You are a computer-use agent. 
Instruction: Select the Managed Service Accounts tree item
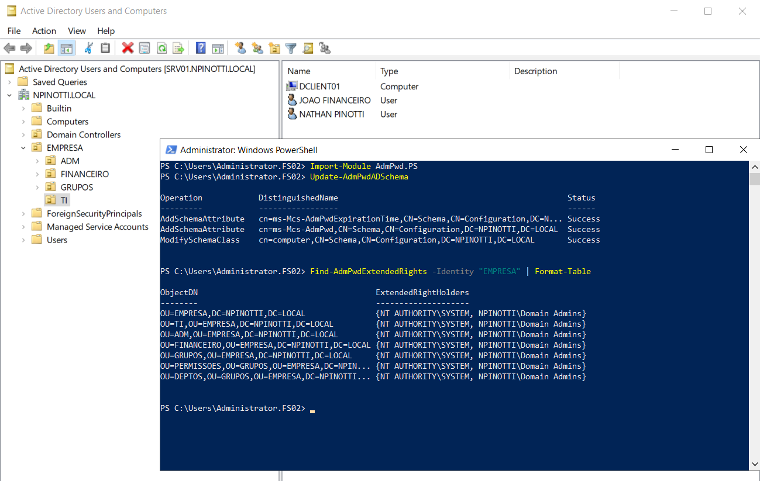(x=98, y=227)
